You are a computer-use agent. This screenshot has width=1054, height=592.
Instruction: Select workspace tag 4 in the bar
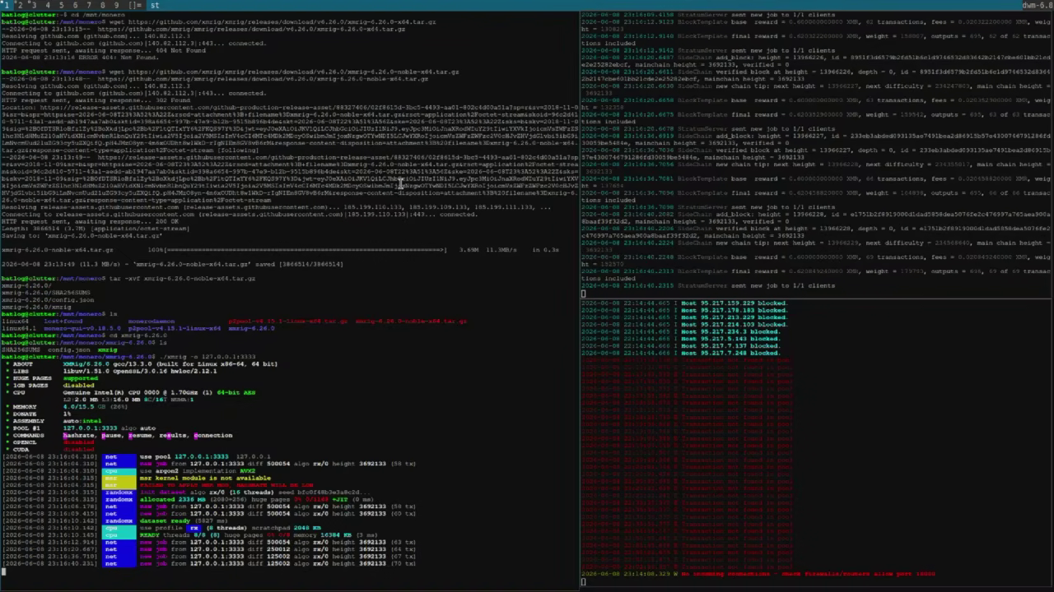point(48,5)
